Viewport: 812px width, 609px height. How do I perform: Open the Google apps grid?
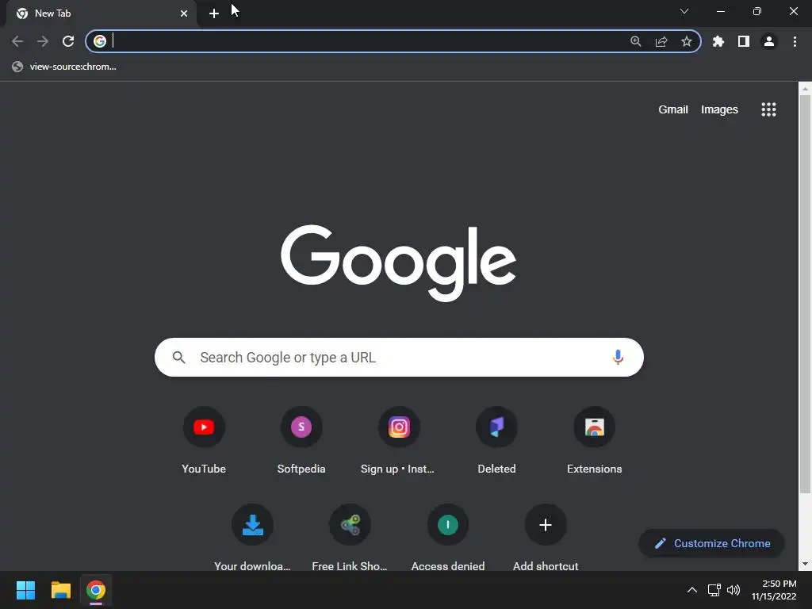tap(768, 109)
